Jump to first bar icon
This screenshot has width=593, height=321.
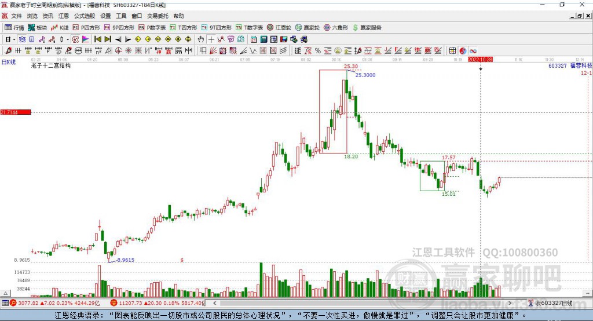click(x=97, y=39)
